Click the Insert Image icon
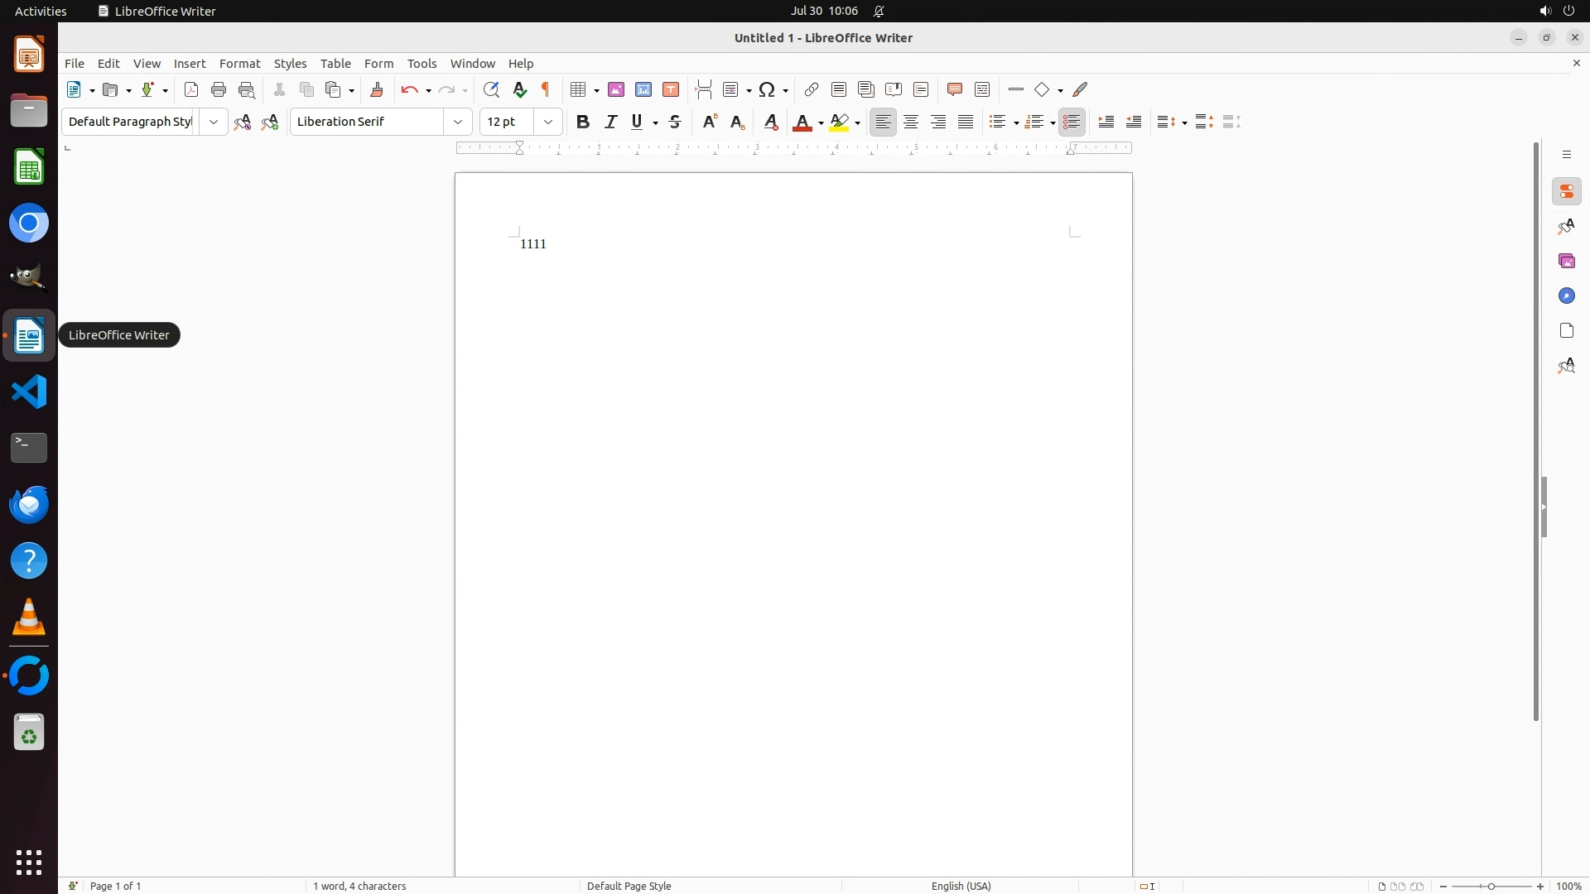The width and height of the screenshot is (1590, 894). pos(616,90)
